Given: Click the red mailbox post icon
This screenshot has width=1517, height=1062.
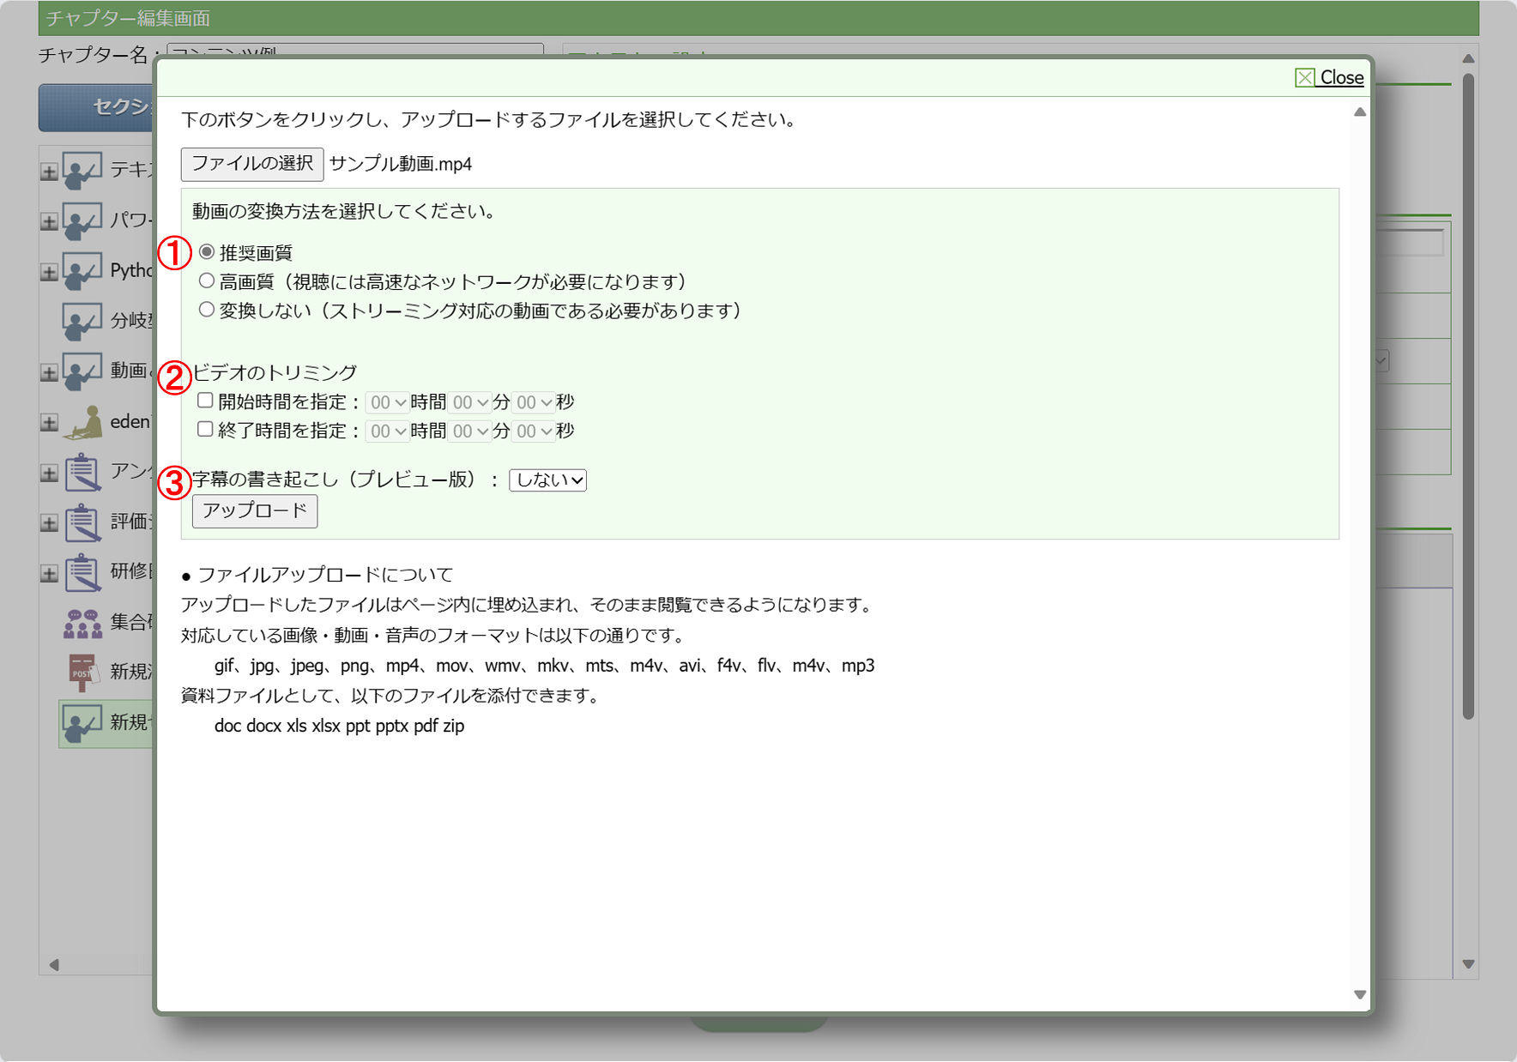Looking at the screenshot, I should [82, 672].
